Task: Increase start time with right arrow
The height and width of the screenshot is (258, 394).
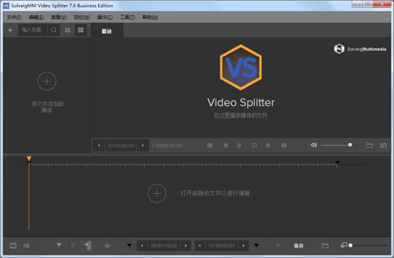Action: point(186,246)
